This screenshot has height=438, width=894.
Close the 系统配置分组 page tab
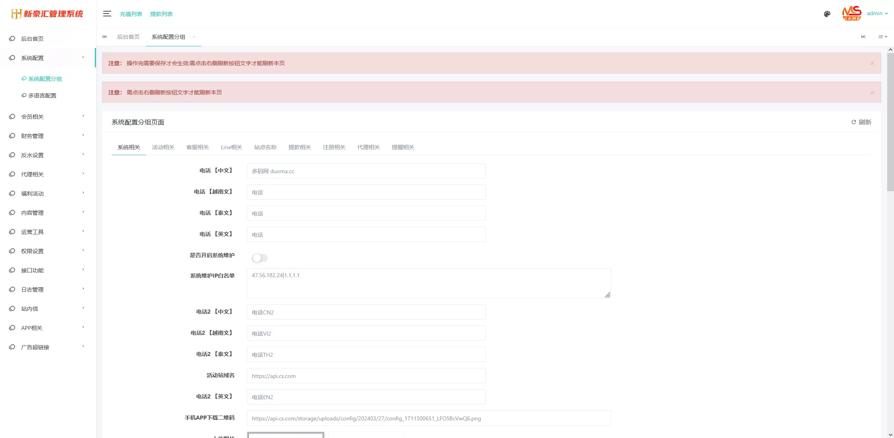[194, 37]
